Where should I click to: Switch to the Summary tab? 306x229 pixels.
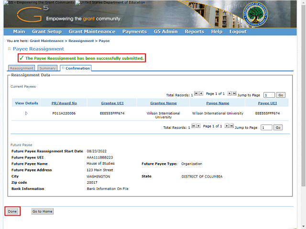click(x=48, y=68)
